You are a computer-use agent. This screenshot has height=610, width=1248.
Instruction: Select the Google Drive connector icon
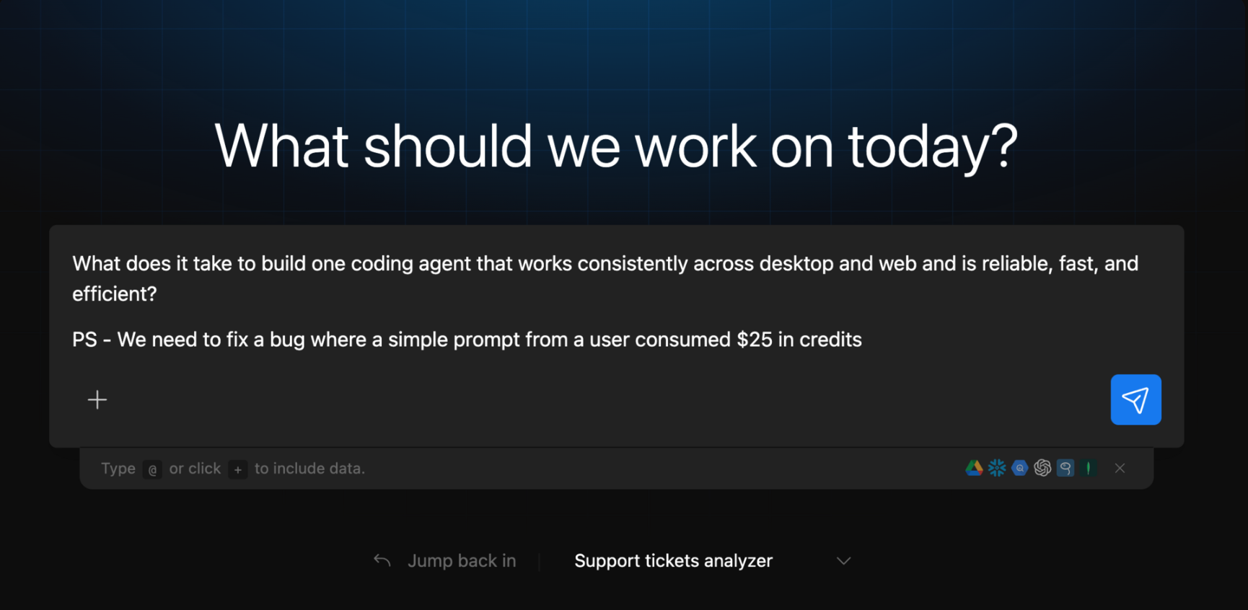click(974, 468)
